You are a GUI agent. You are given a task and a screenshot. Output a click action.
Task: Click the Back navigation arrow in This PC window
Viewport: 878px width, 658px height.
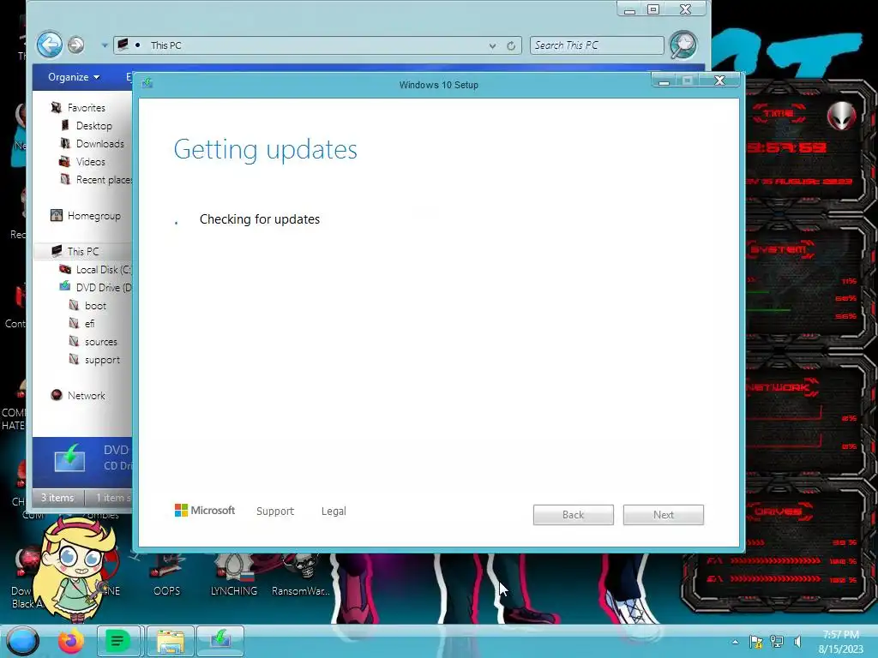coord(49,45)
